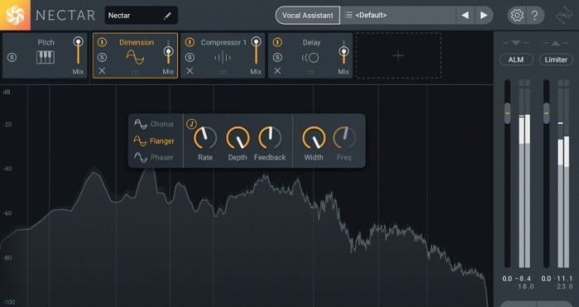Remove the Compressor 1 module with X
The height and width of the screenshot is (307, 579).
[189, 71]
